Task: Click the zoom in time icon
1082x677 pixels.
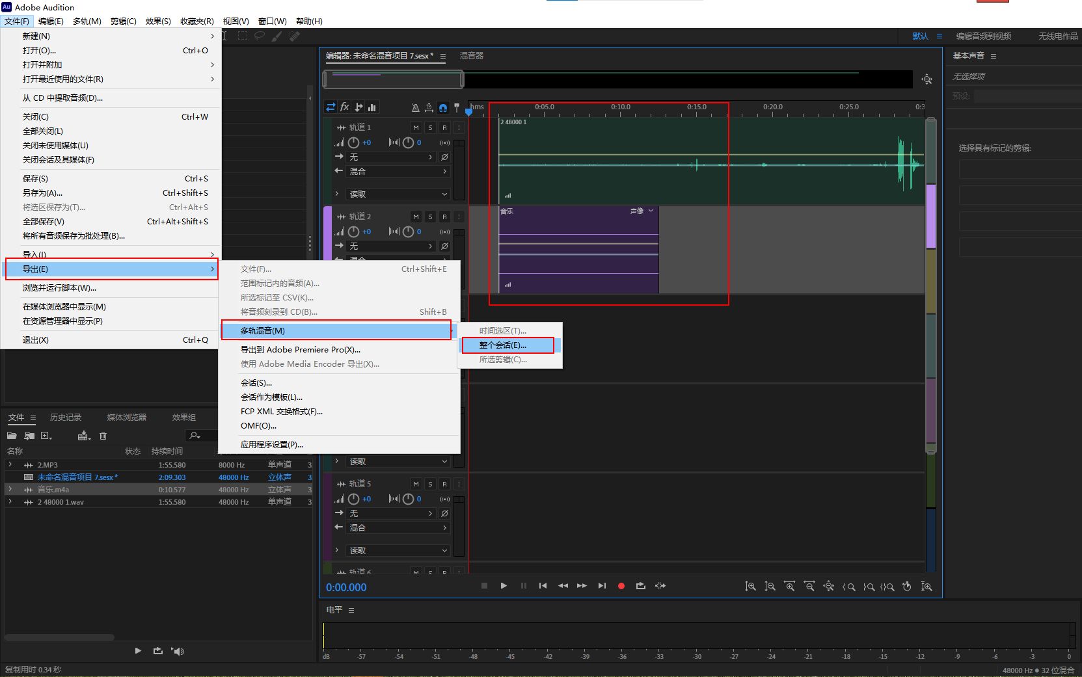Action: pyautogui.click(x=790, y=587)
